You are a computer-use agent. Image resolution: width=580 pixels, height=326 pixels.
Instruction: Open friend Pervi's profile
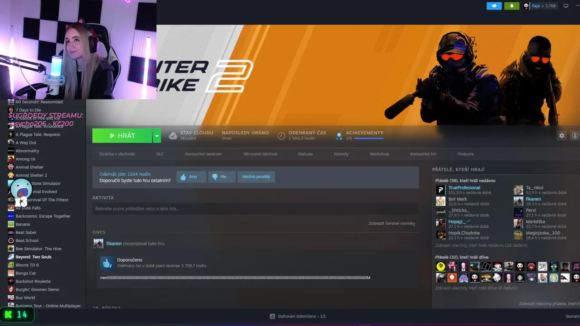point(531,211)
